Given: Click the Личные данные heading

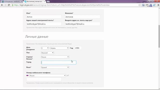Looking at the screenshot, I should pos(37,37).
